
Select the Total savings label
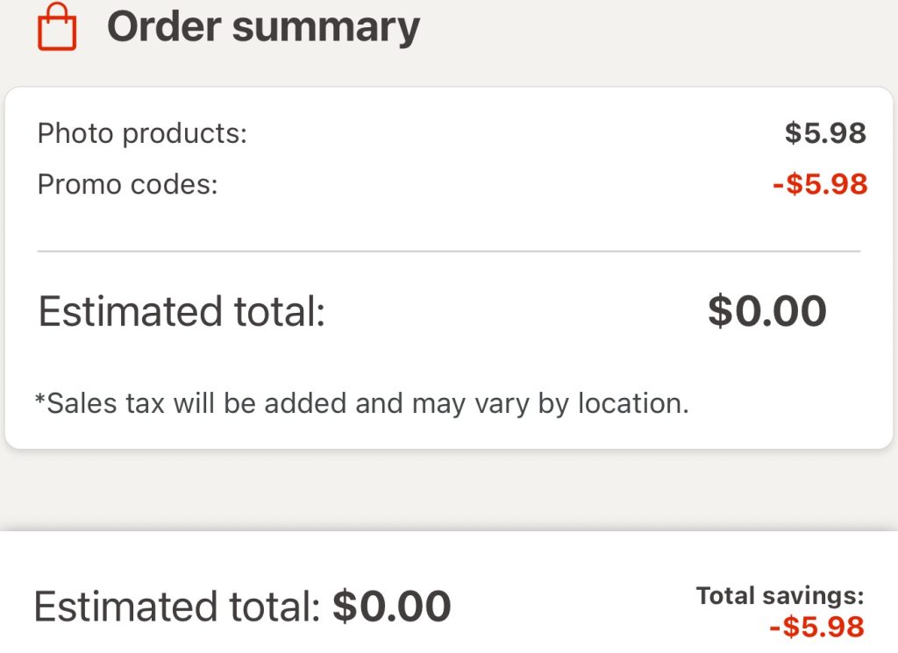click(780, 596)
